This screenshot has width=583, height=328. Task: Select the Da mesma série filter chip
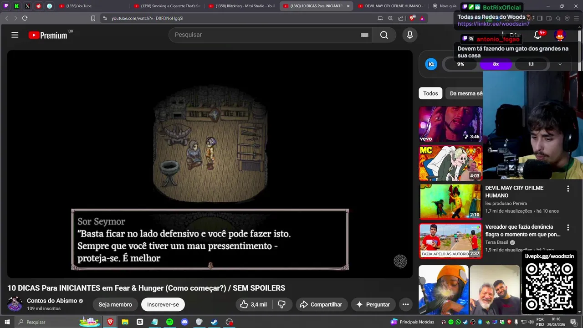click(464, 93)
